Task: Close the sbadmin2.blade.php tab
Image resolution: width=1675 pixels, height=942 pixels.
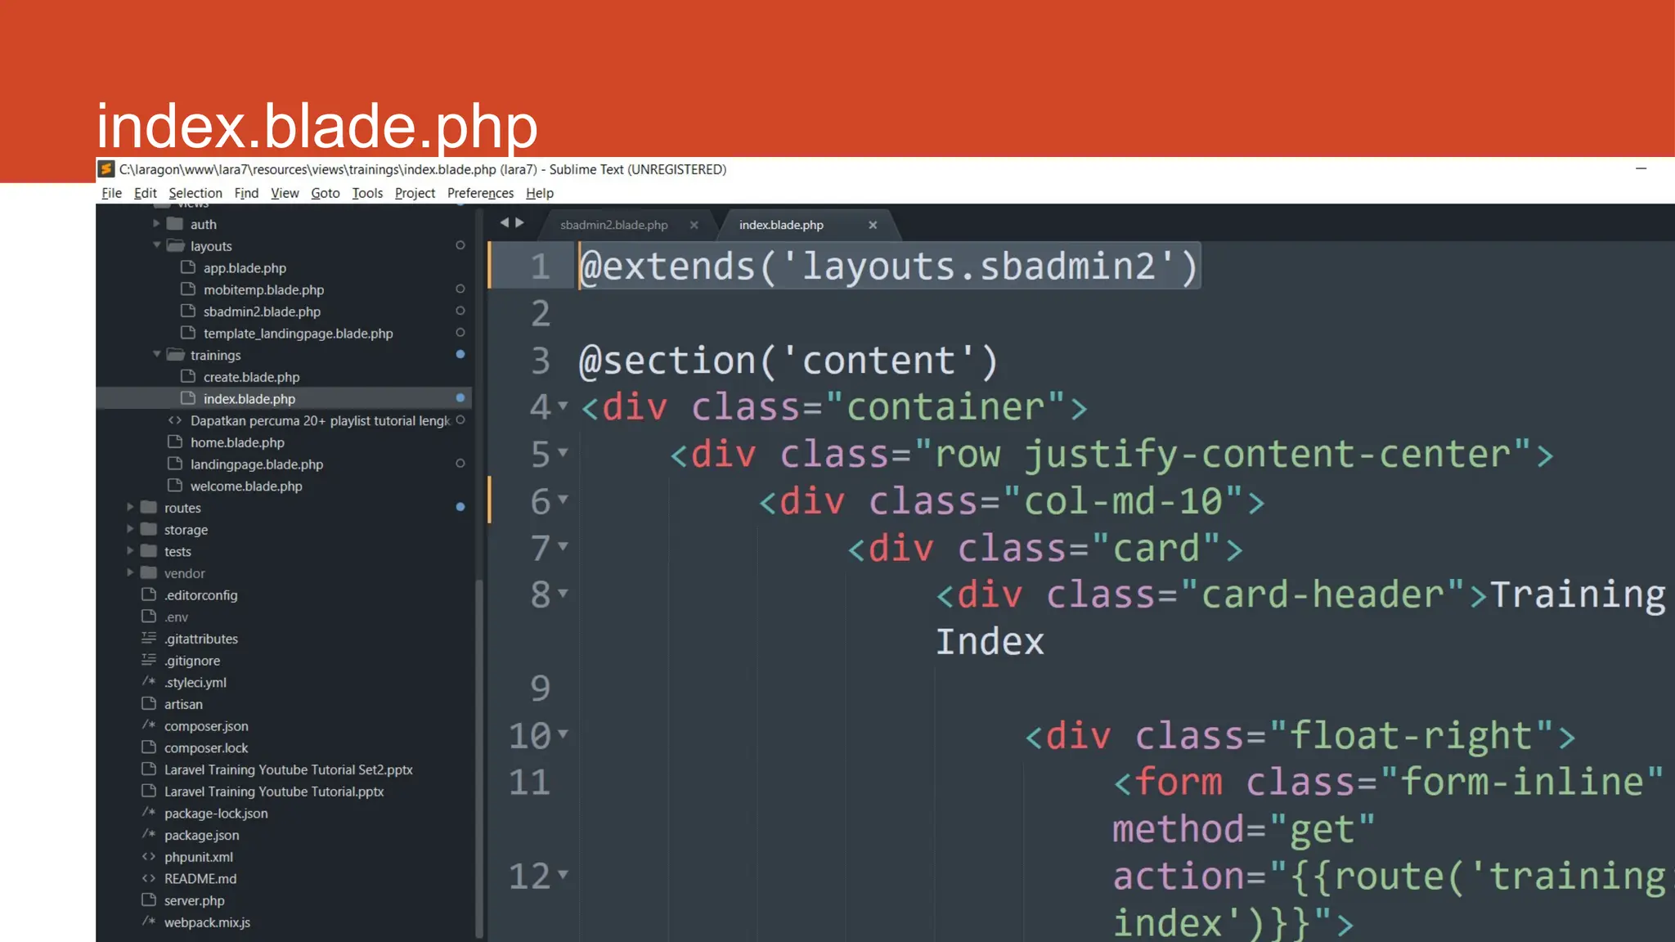Action: click(x=694, y=225)
